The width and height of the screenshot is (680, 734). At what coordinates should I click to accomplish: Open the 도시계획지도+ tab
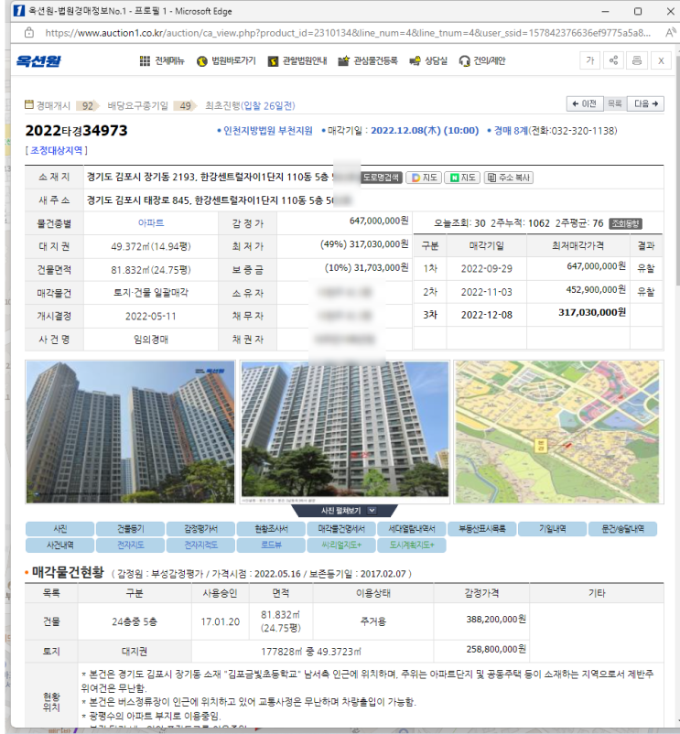tap(412, 545)
